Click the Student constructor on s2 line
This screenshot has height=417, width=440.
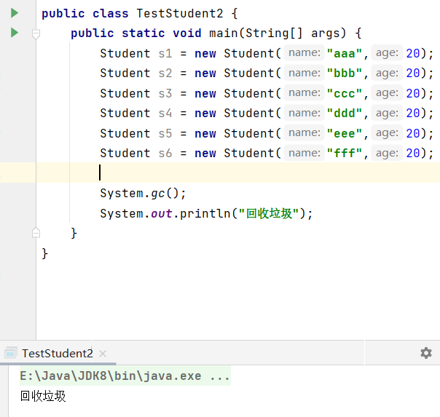pos(248,74)
